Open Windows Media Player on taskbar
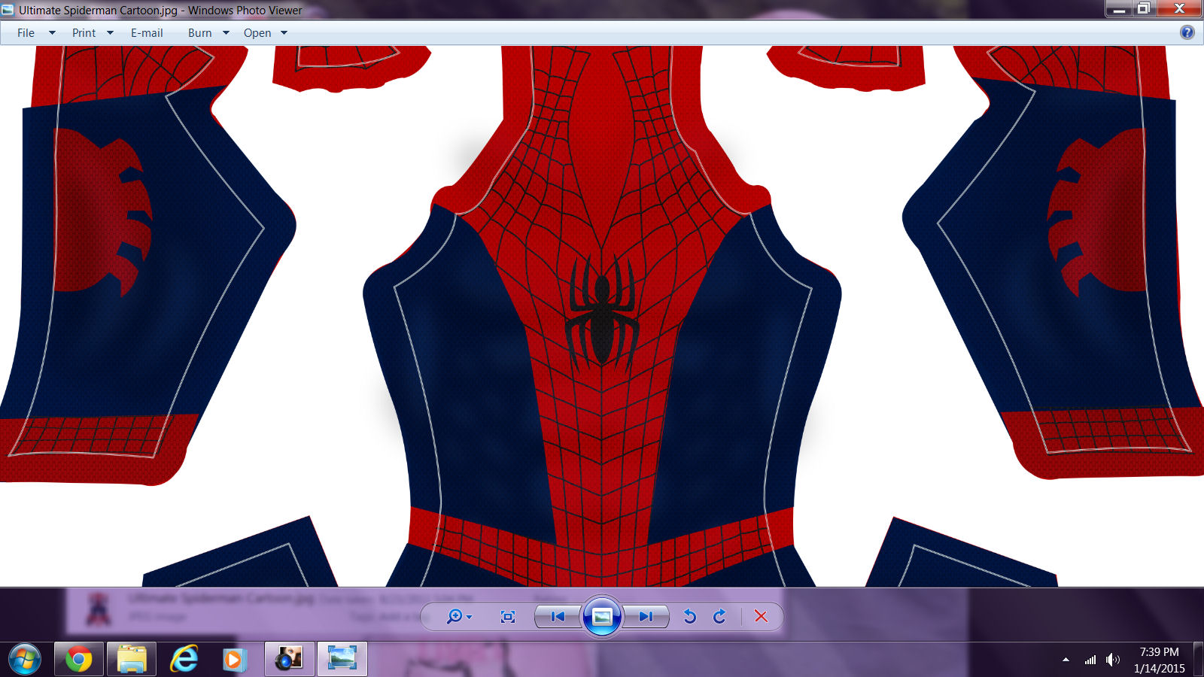 coord(235,660)
